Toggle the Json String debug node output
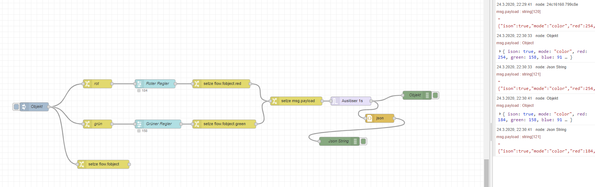Screen dimensions: 595x187 (363, 141)
